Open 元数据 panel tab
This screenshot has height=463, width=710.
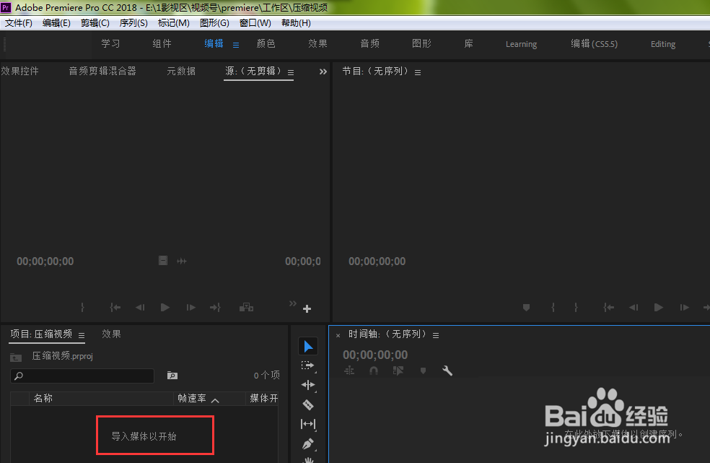[x=181, y=71]
